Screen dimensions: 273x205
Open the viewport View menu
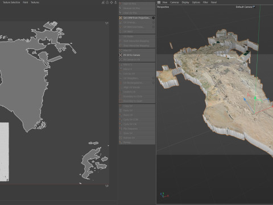coord(165,2)
